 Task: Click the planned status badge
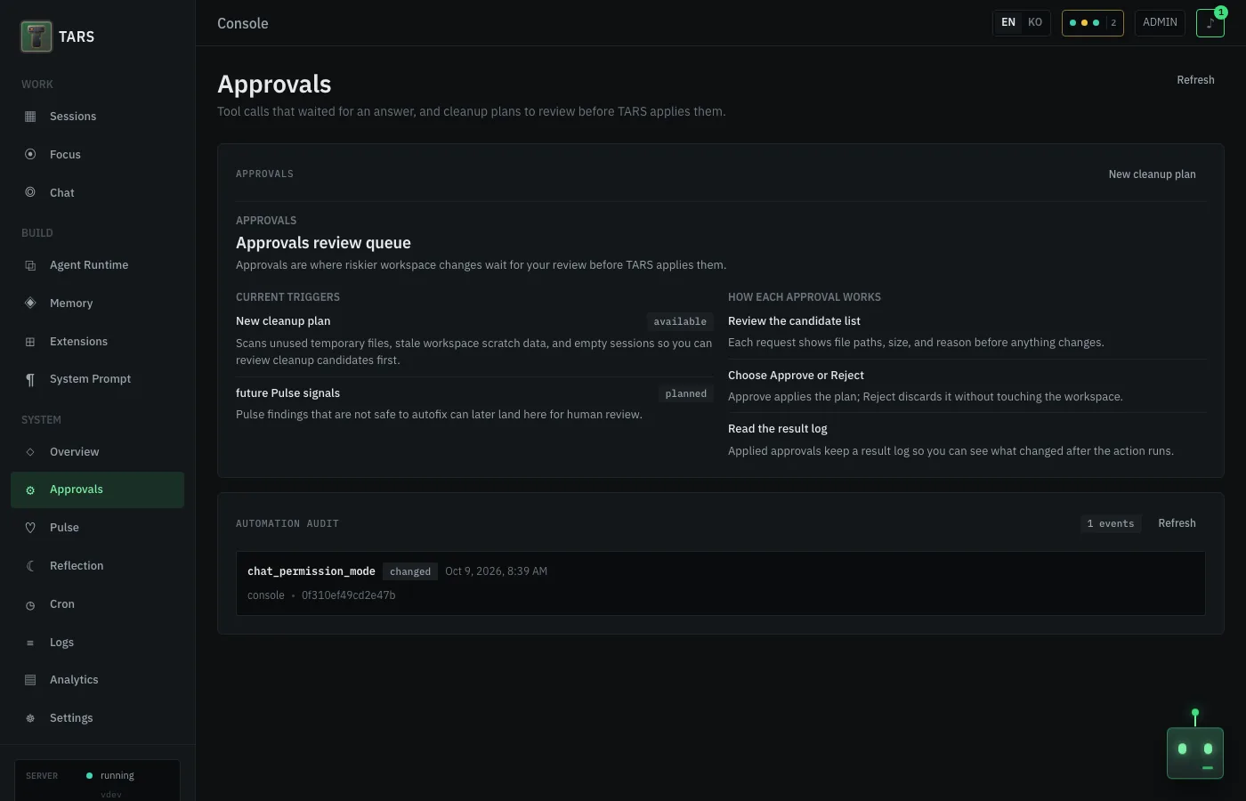686,393
